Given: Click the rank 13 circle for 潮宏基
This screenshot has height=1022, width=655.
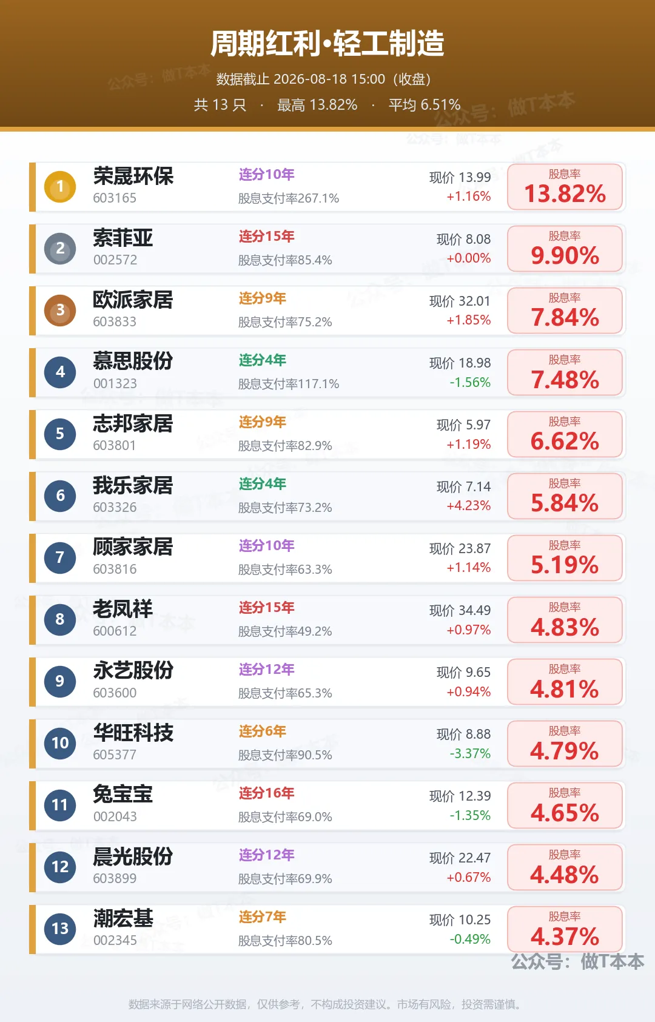Looking at the screenshot, I should [60, 929].
